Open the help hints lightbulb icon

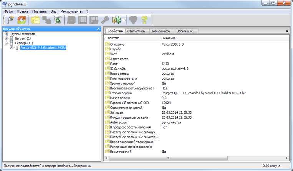[x=144, y=20]
